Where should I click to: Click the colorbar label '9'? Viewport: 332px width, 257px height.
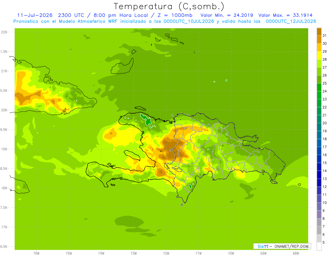(324, 211)
